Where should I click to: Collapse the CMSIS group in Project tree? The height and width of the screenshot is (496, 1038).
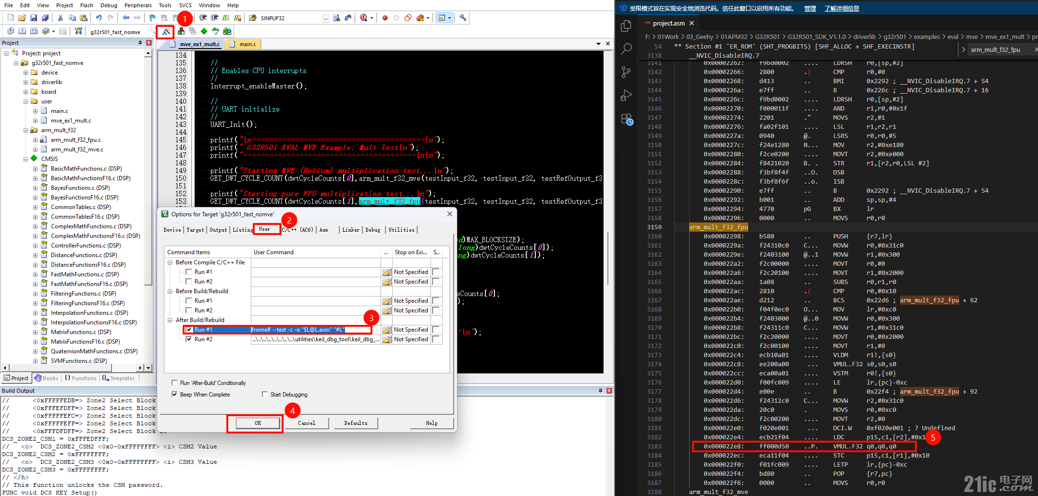pyautogui.click(x=26, y=159)
